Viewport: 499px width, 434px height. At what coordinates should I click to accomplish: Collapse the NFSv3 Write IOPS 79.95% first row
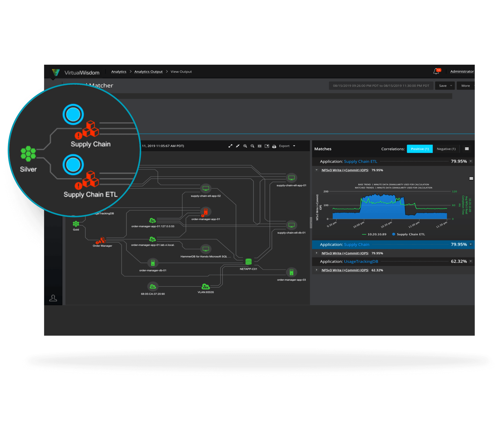click(x=317, y=170)
